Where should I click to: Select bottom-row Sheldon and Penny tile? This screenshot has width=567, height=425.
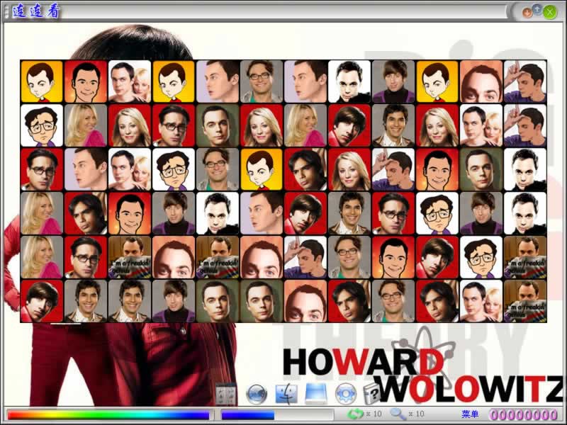481,302
